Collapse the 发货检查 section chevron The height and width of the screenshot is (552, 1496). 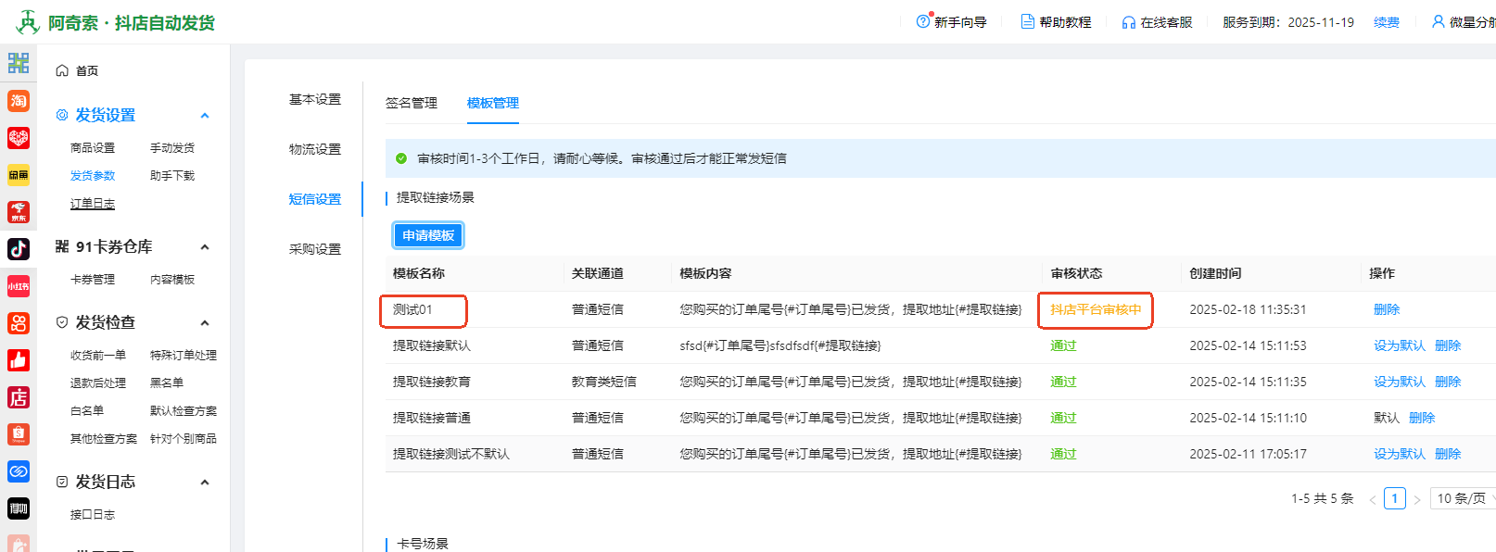pos(205,323)
